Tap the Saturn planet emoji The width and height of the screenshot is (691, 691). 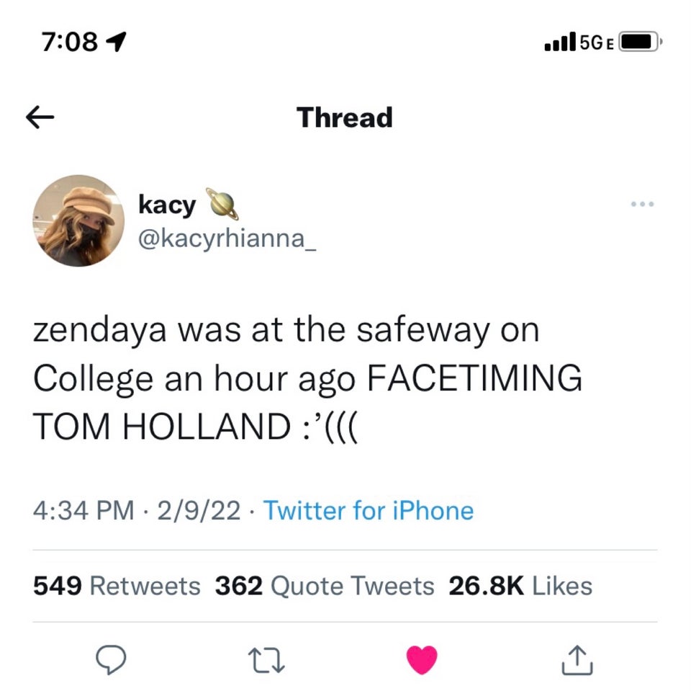(x=222, y=204)
